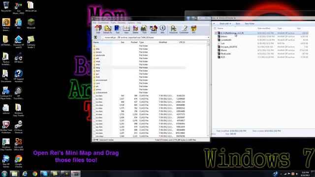Open the File menu in WinRAR

pyautogui.click(x=94, y=23)
